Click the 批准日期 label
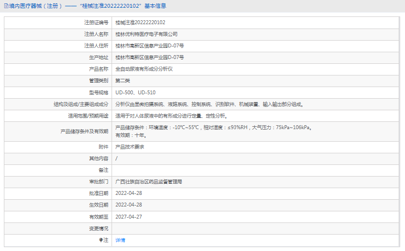Viewport: 405px width, 251px height. [98, 193]
